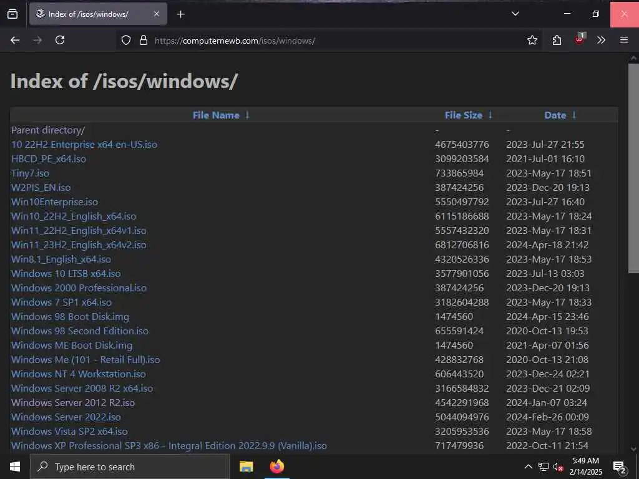The width and height of the screenshot is (639, 479).
Task: Open W2PIS_EN.iso link
Action: 41,187
